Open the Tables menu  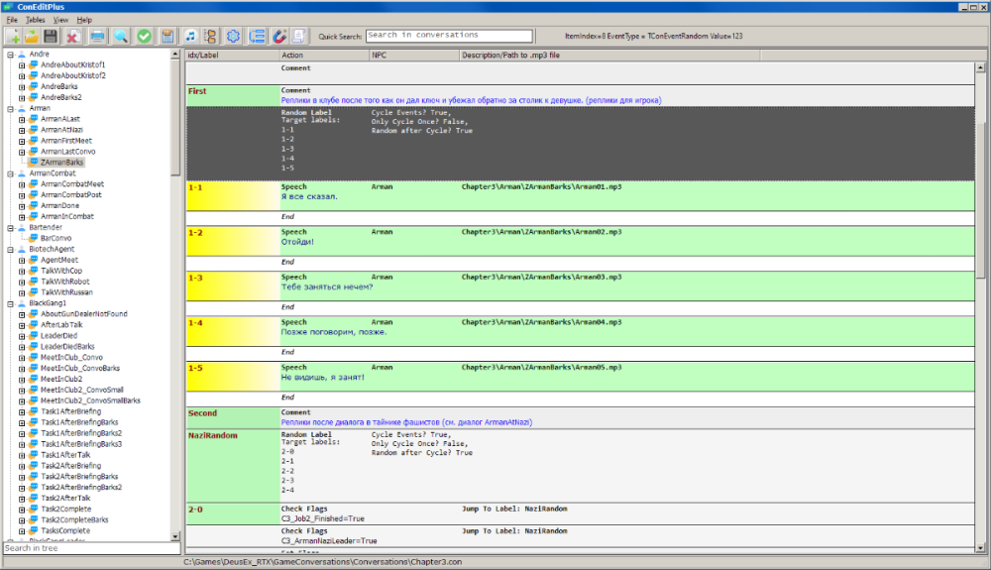[35, 20]
